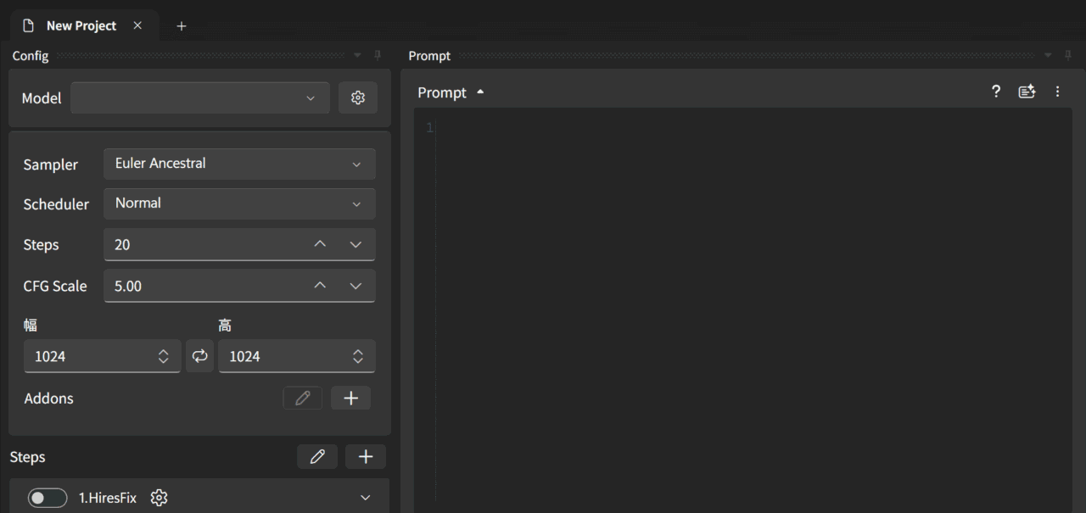
Task: Add a new step with plus button
Action: (366, 456)
